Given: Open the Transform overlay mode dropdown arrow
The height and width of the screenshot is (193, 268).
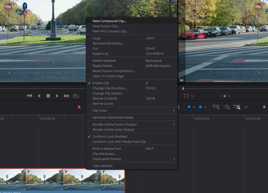Looking at the screenshot, I should (x=192, y=96).
